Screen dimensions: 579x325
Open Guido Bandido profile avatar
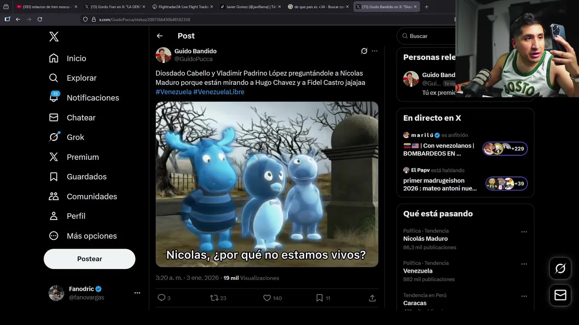163,55
